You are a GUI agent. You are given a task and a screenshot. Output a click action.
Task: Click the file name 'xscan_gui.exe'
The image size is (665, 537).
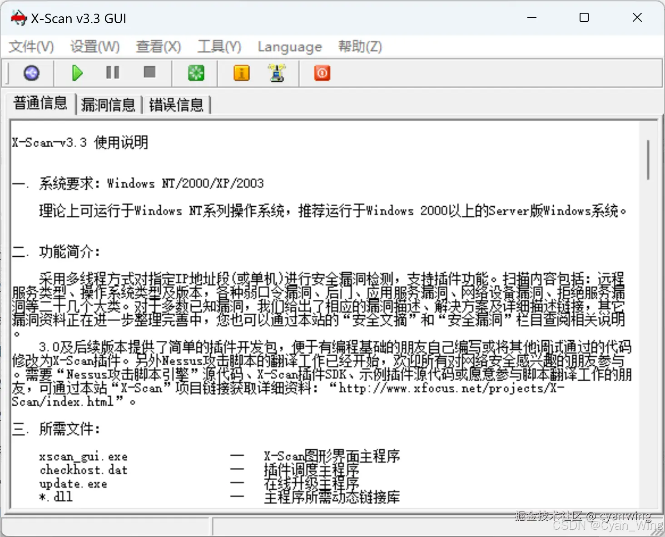84,456
